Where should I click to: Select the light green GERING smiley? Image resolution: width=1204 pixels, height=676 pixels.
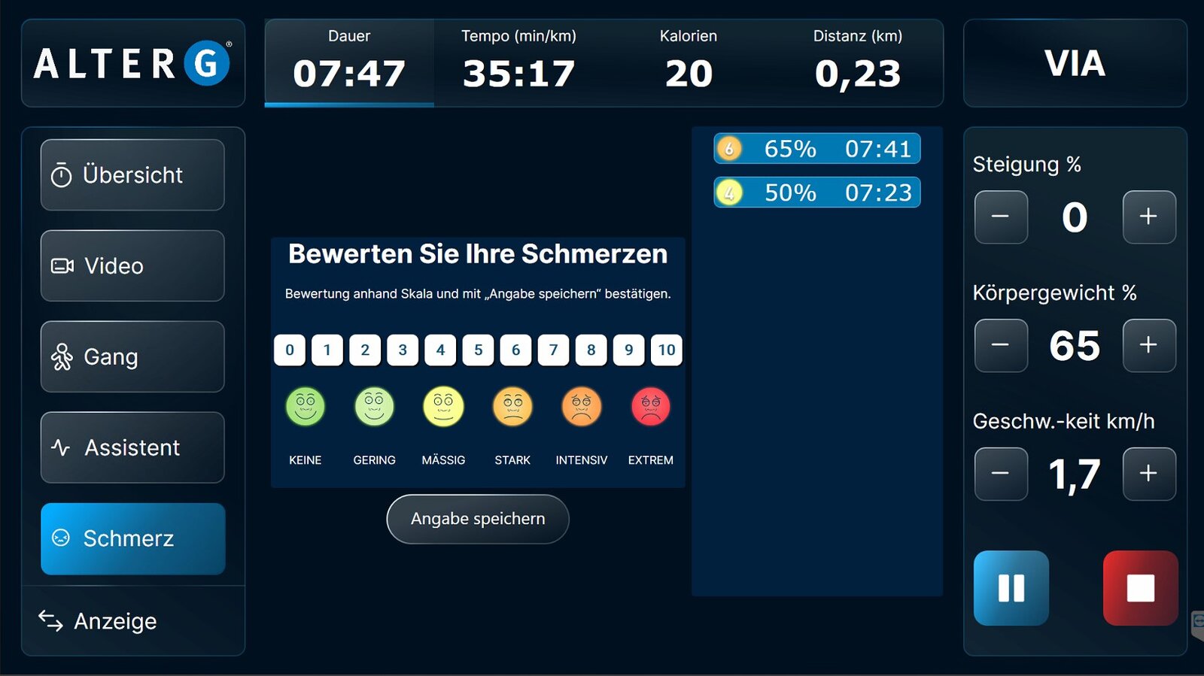click(x=374, y=407)
